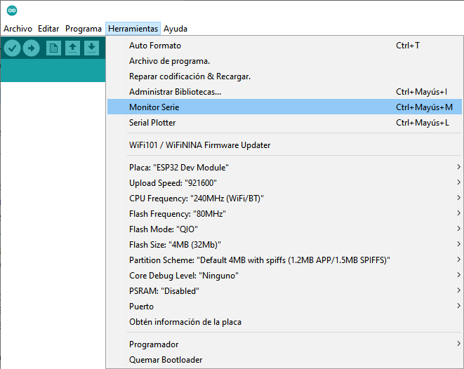
Task: Click the Arduino logo in the title bar
Action: [x=12, y=11]
